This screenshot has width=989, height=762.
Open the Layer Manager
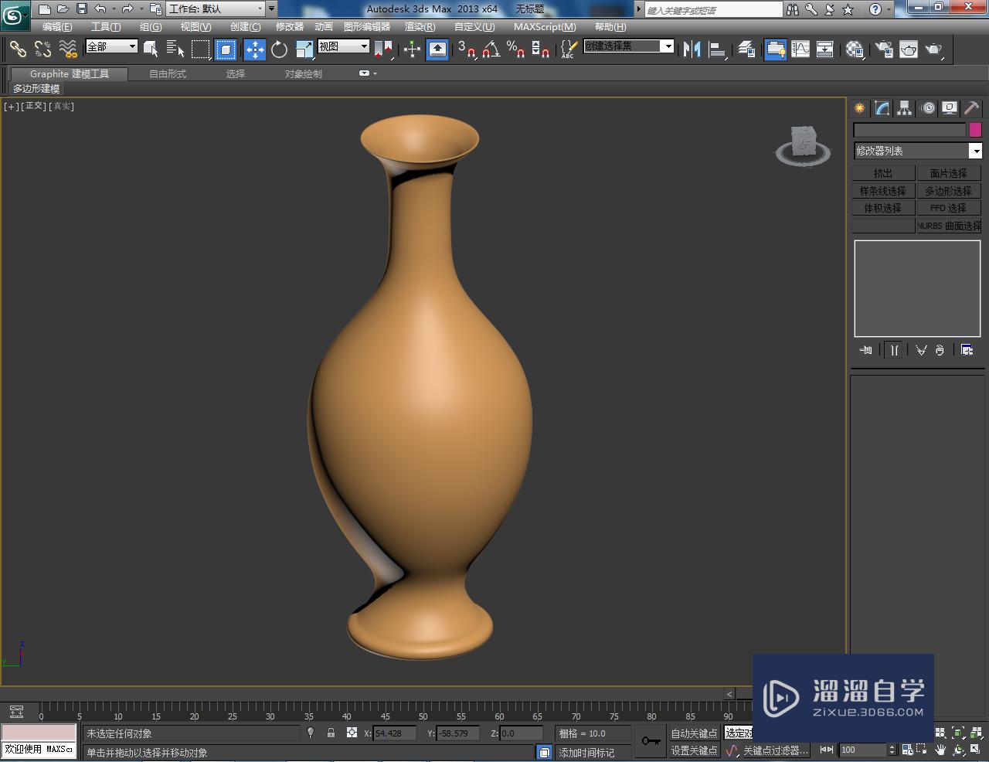[746, 49]
